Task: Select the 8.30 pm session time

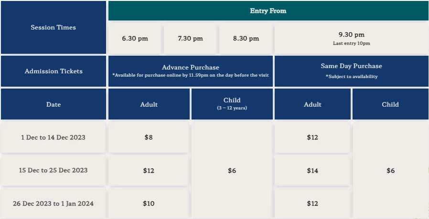Action: 246,38
